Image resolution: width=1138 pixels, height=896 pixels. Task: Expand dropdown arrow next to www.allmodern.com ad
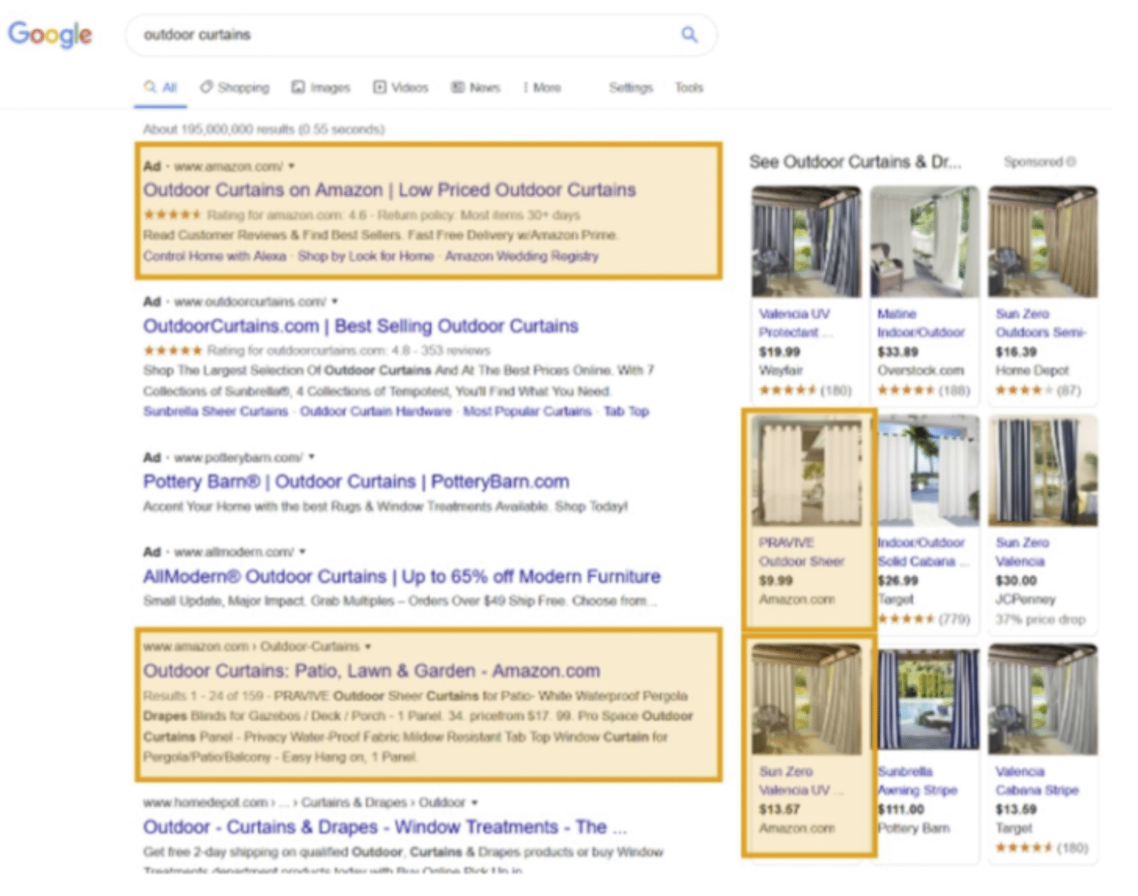(x=302, y=552)
